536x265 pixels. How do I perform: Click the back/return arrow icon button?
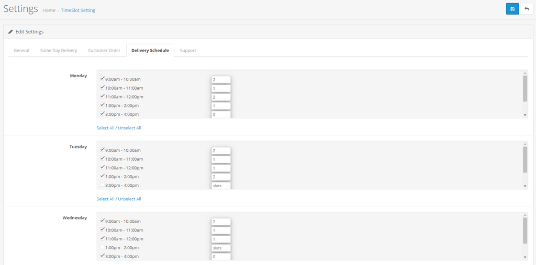point(527,9)
